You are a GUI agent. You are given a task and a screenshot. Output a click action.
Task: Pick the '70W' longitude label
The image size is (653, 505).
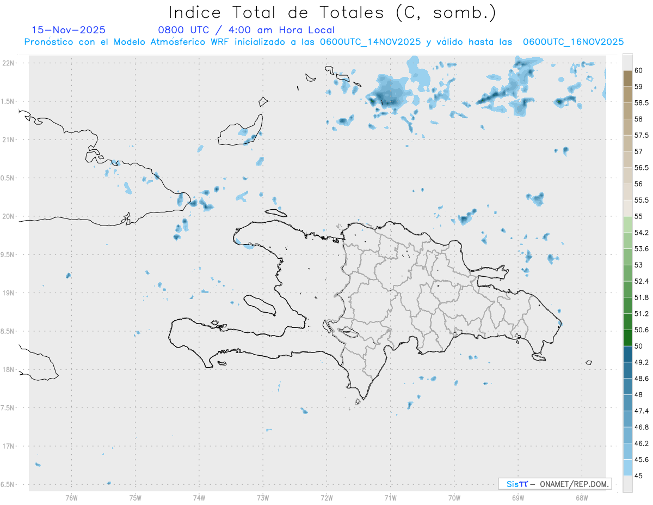pos(454,498)
